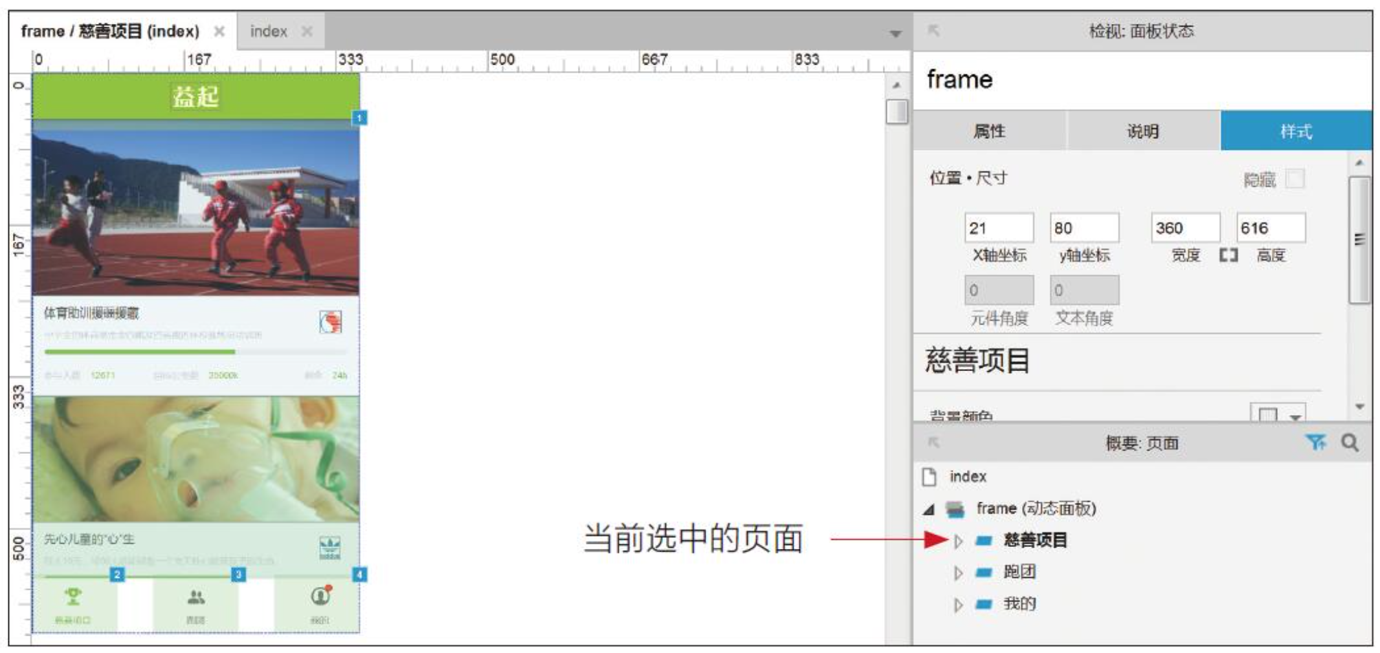1380x653 pixels.
Task: Click interaction marker 2 on canvas
Action: 117,574
